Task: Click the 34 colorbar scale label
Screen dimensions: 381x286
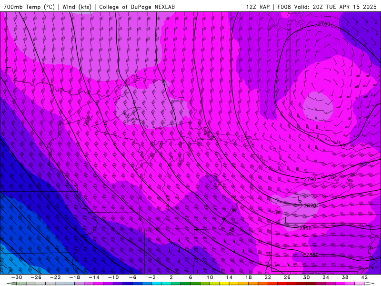Action: pyautogui.click(x=326, y=277)
